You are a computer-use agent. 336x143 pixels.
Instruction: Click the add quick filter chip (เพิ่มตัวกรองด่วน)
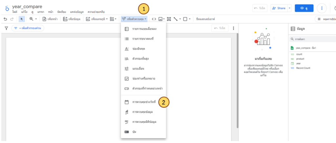(x=28, y=28)
